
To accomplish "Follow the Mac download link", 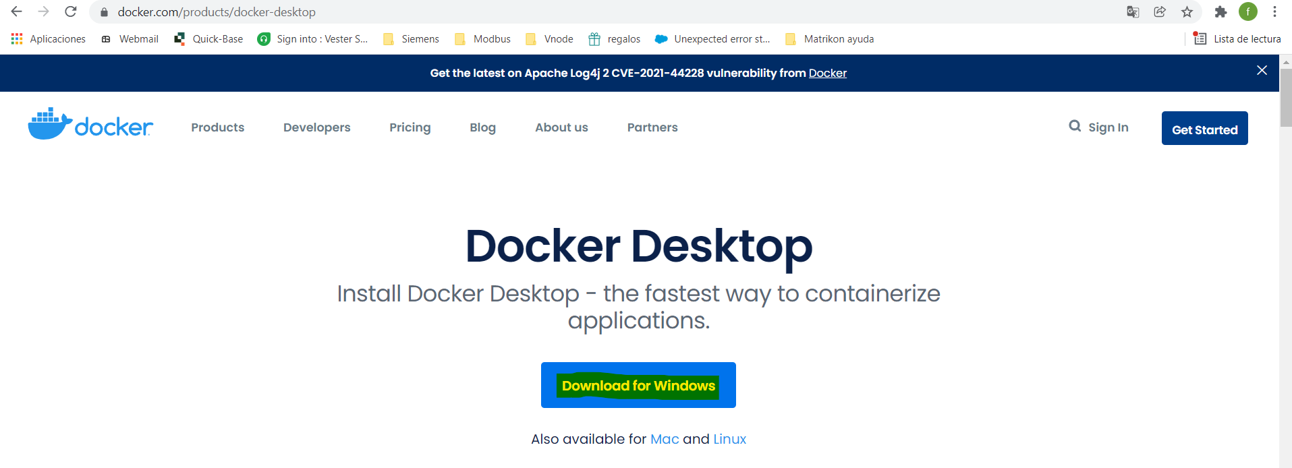I will pyautogui.click(x=665, y=439).
